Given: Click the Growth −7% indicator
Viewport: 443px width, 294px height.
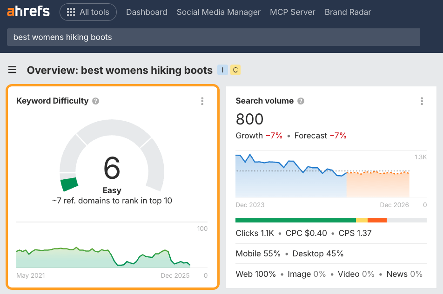Looking at the screenshot, I should coord(258,136).
